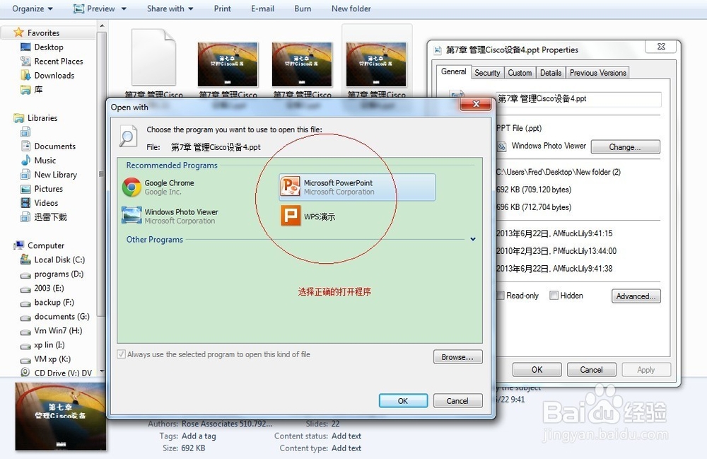Pick the Google Chrome icon
The height and width of the screenshot is (459, 707).
(x=132, y=187)
